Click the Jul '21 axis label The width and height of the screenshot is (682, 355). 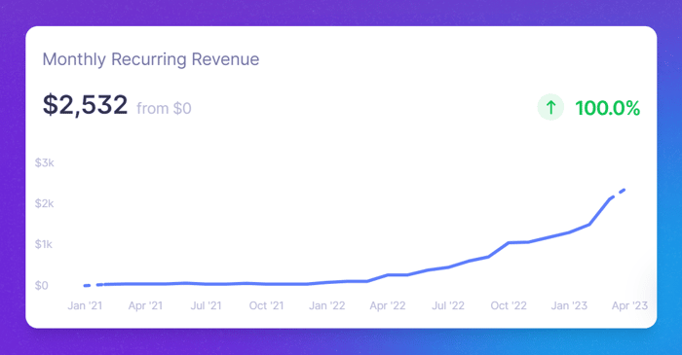point(207,305)
